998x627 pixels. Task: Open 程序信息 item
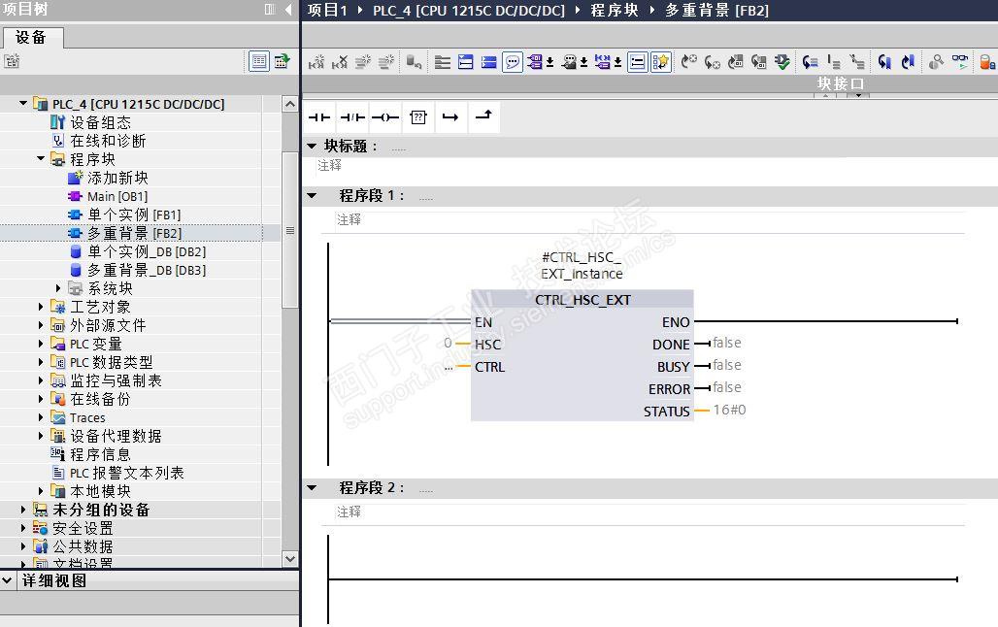(100, 454)
